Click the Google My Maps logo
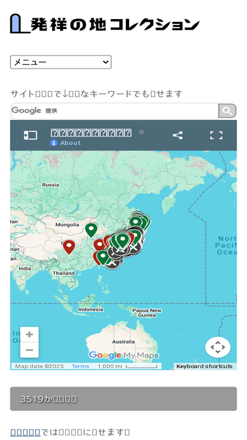The height and width of the screenshot is (440, 247). 124,355
